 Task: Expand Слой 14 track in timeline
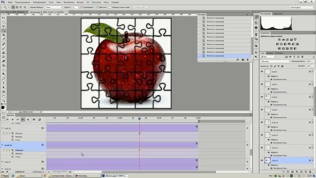(x=2, y=162)
